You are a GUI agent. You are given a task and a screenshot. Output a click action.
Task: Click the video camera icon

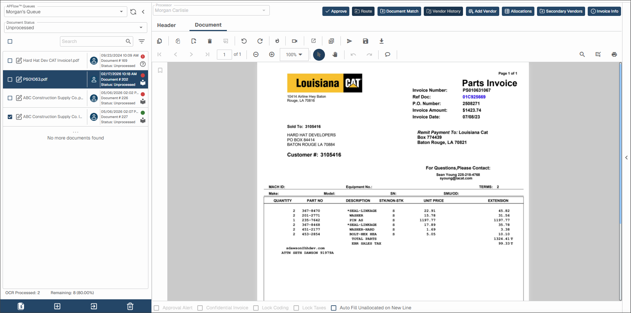295,41
